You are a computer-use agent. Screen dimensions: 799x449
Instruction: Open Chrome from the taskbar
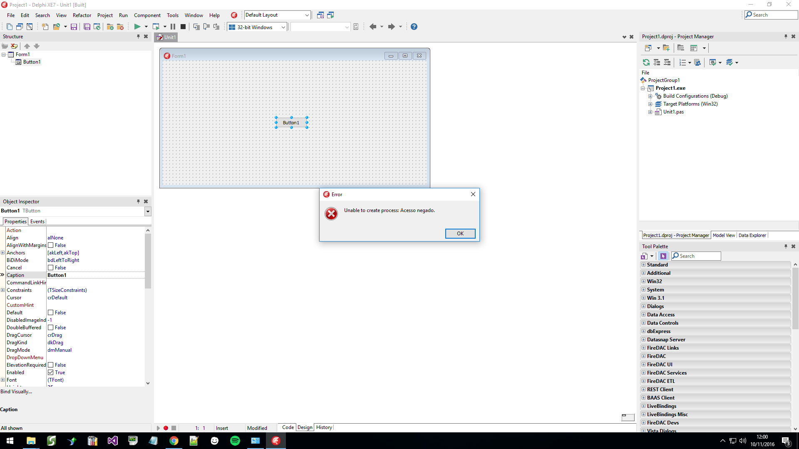[x=174, y=441]
